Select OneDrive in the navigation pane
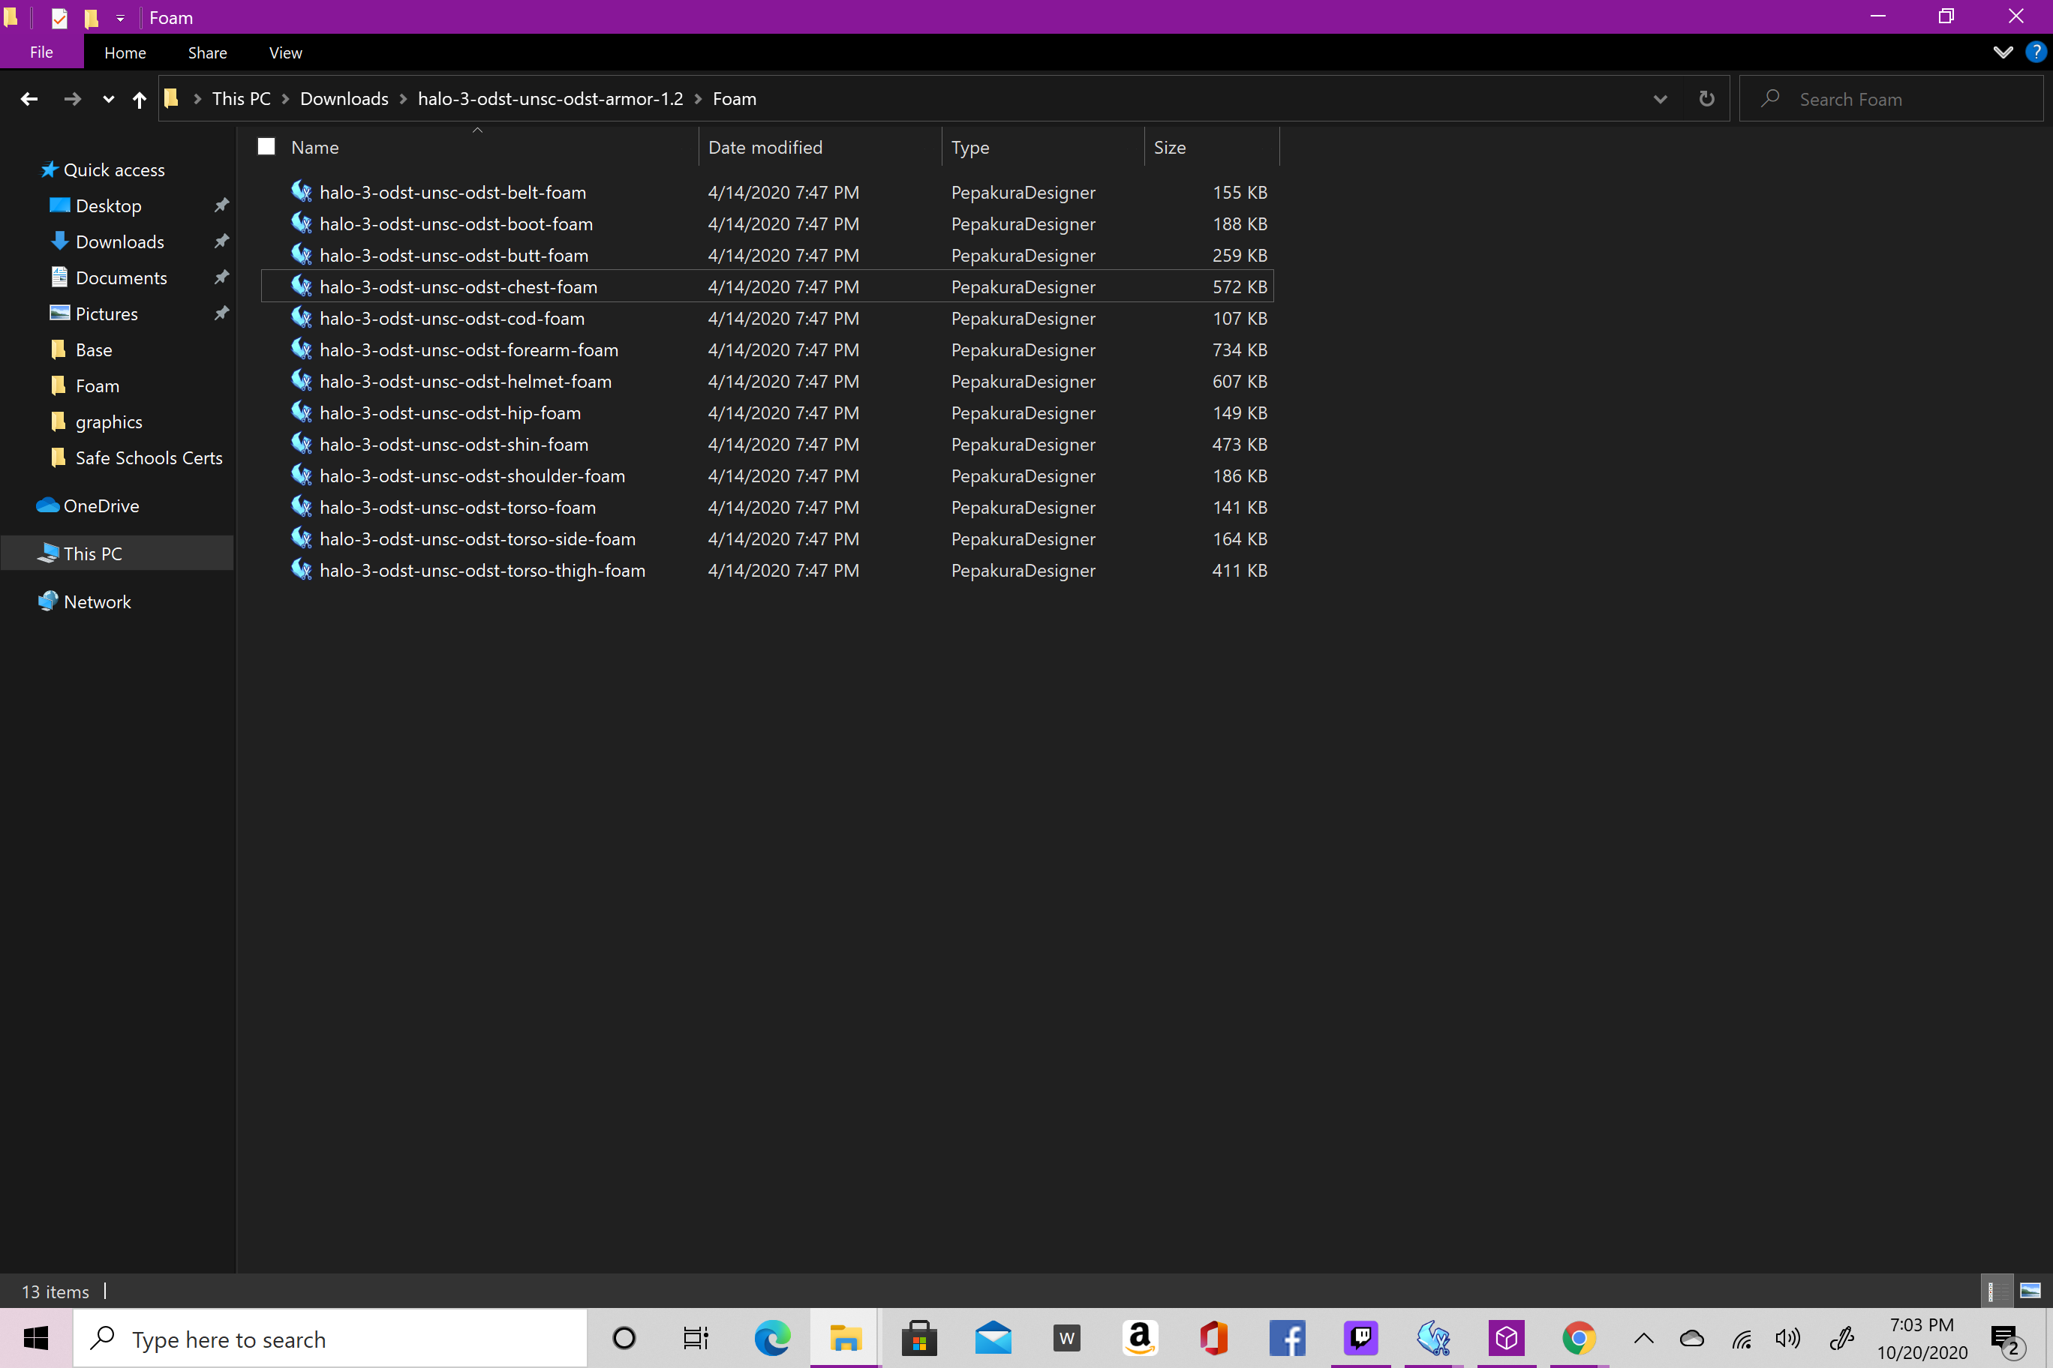 (x=101, y=505)
